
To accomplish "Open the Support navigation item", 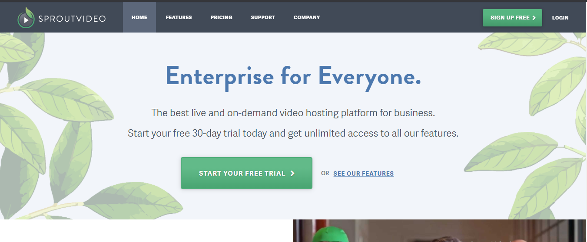I will pyautogui.click(x=263, y=17).
